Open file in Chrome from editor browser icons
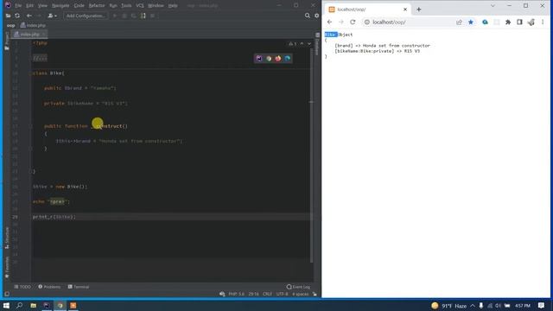 [269, 59]
